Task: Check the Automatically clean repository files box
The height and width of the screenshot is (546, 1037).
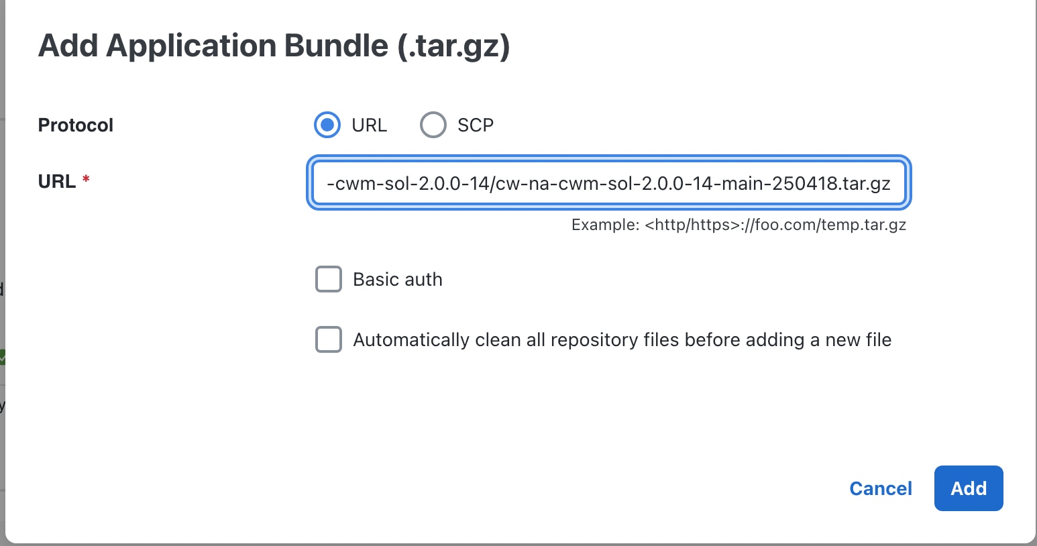Action: coord(329,339)
